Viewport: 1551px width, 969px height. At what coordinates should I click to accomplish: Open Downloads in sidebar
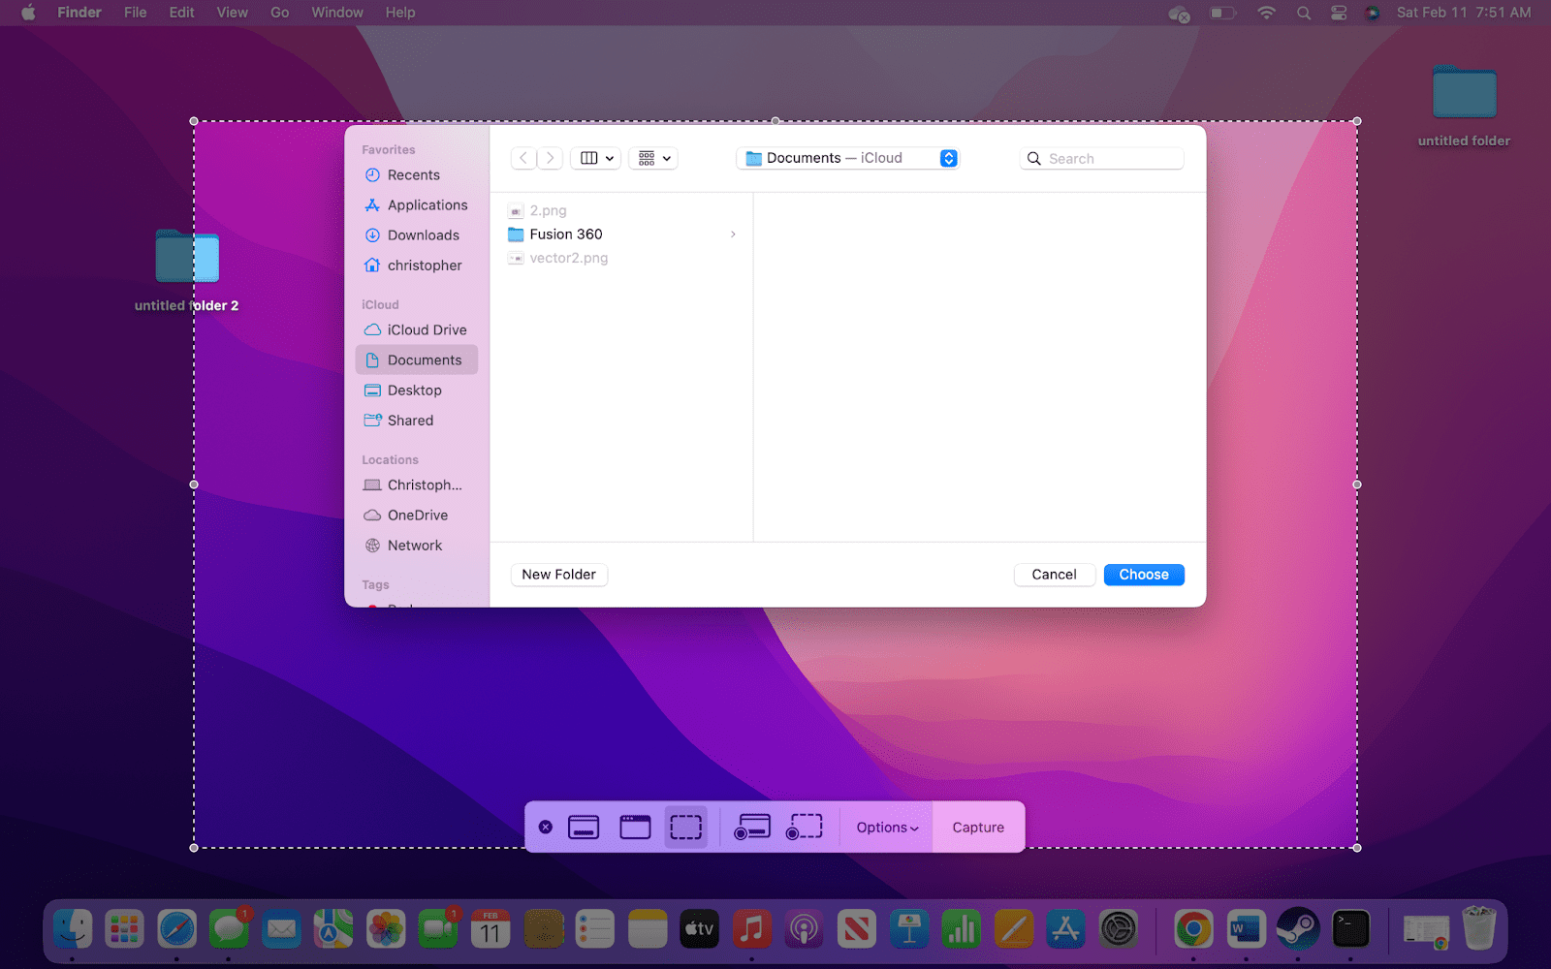point(417,235)
